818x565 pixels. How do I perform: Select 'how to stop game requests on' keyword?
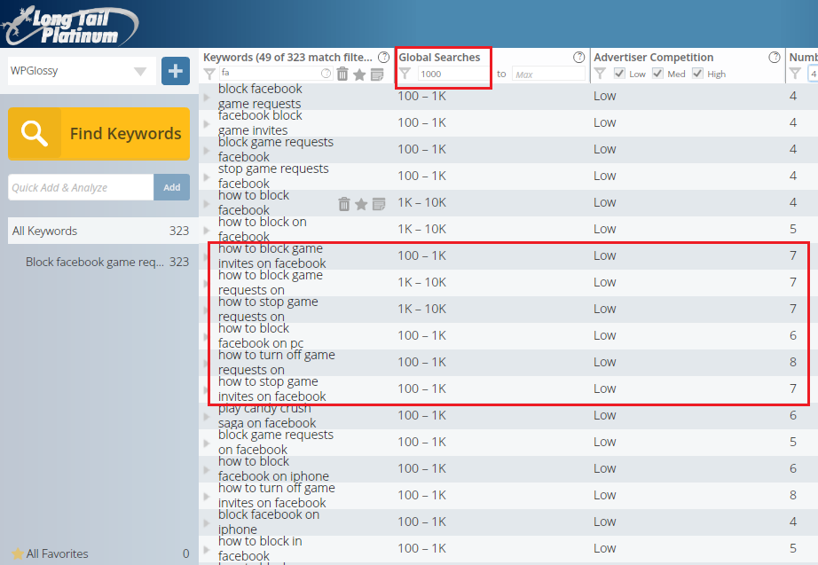(268, 309)
